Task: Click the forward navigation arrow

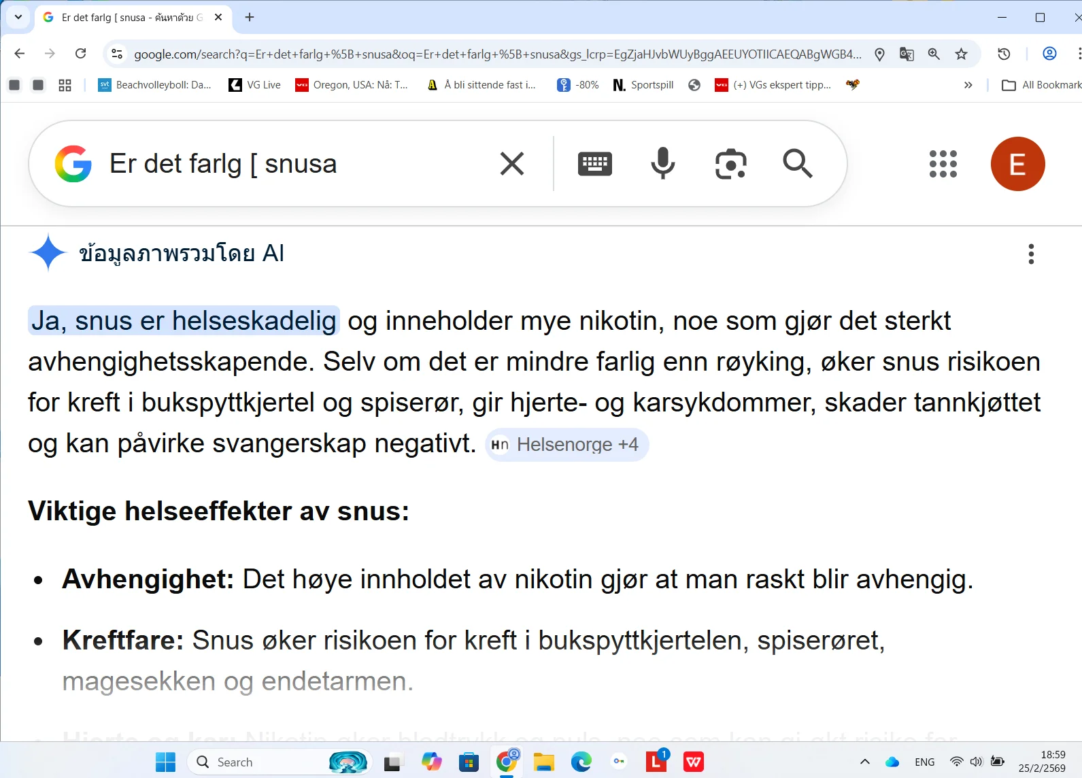Action: 50,54
